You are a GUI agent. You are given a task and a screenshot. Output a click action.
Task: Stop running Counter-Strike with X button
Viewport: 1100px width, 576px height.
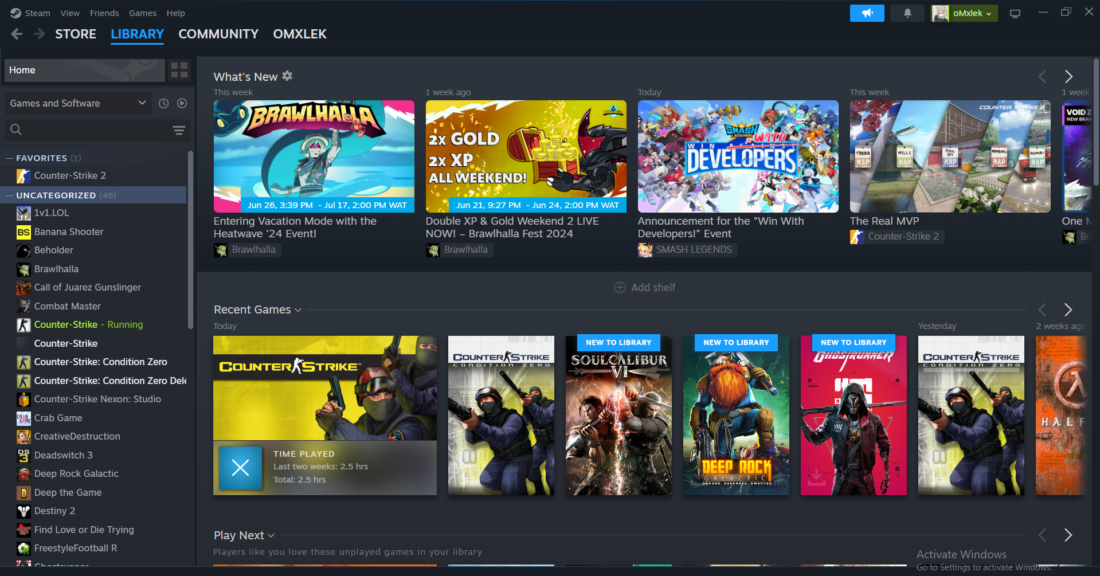[x=240, y=468]
